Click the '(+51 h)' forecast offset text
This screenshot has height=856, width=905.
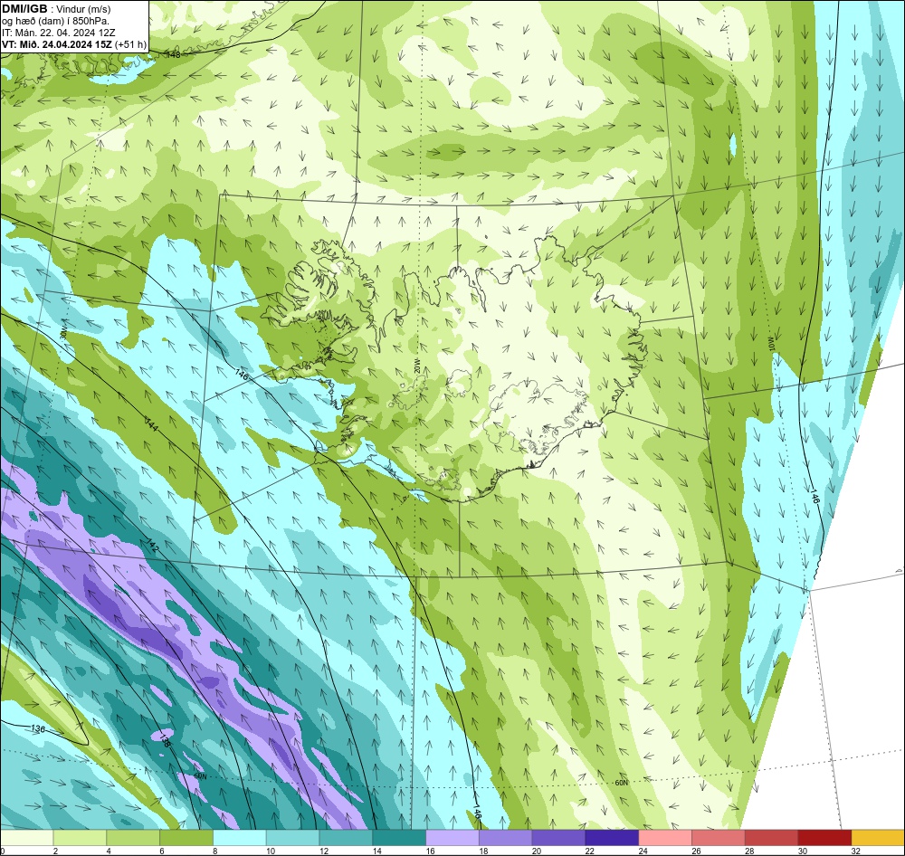click(131, 44)
